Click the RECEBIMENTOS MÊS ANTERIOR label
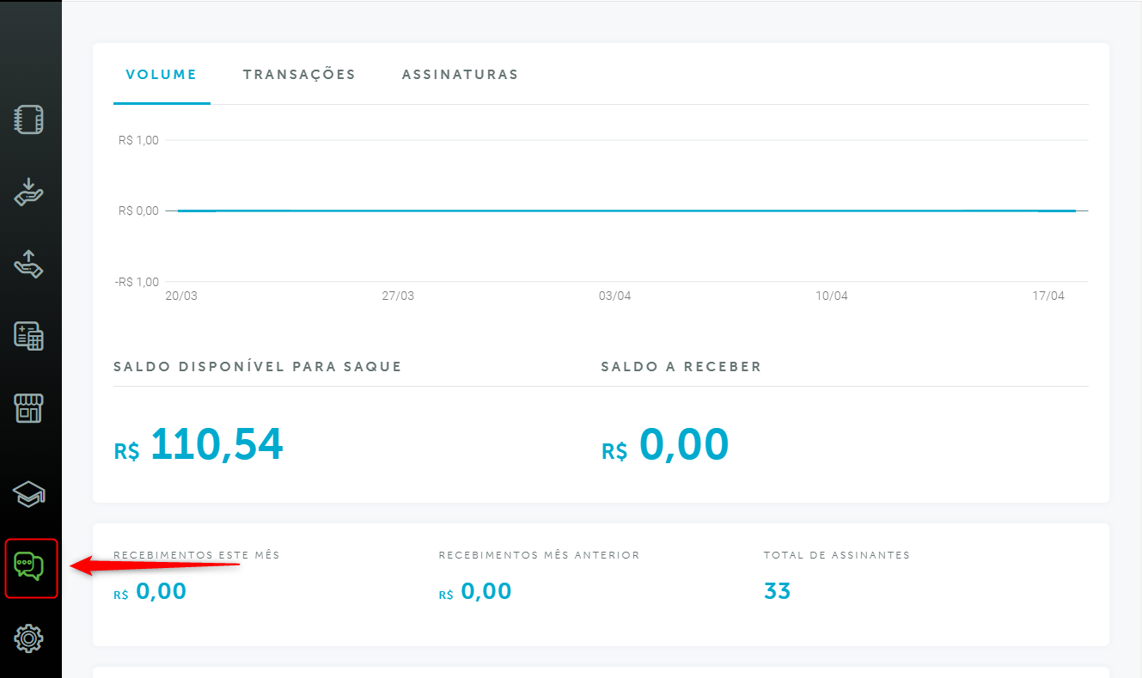Image resolution: width=1142 pixels, height=678 pixels. tap(539, 555)
